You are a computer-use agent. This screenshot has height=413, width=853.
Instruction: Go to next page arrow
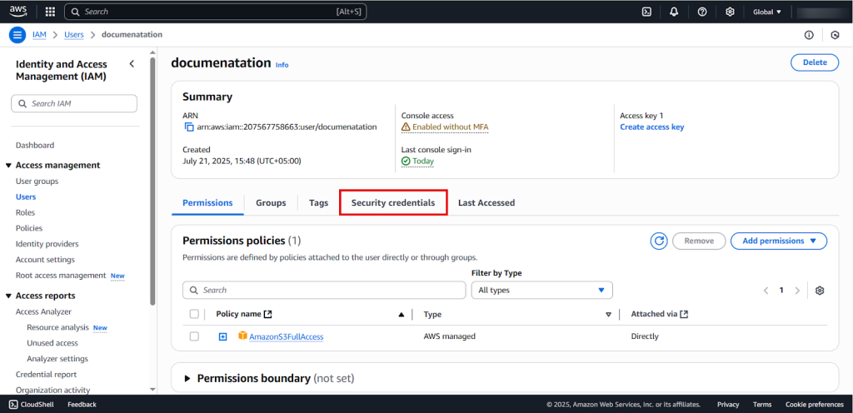tap(797, 291)
